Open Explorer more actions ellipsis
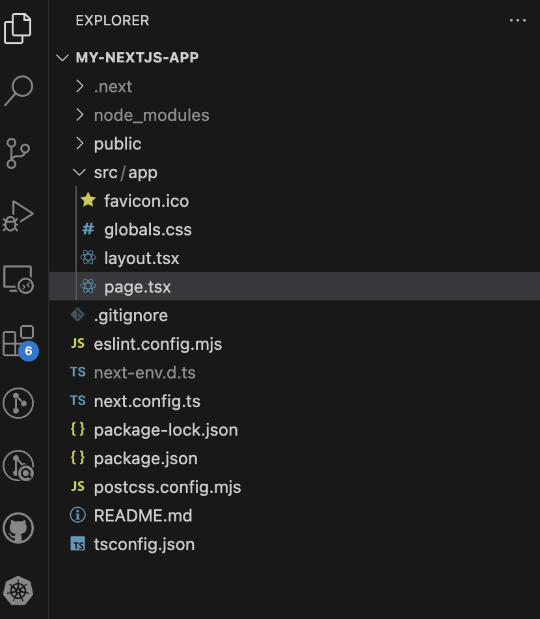The height and width of the screenshot is (619, 540). coord(517,20)
